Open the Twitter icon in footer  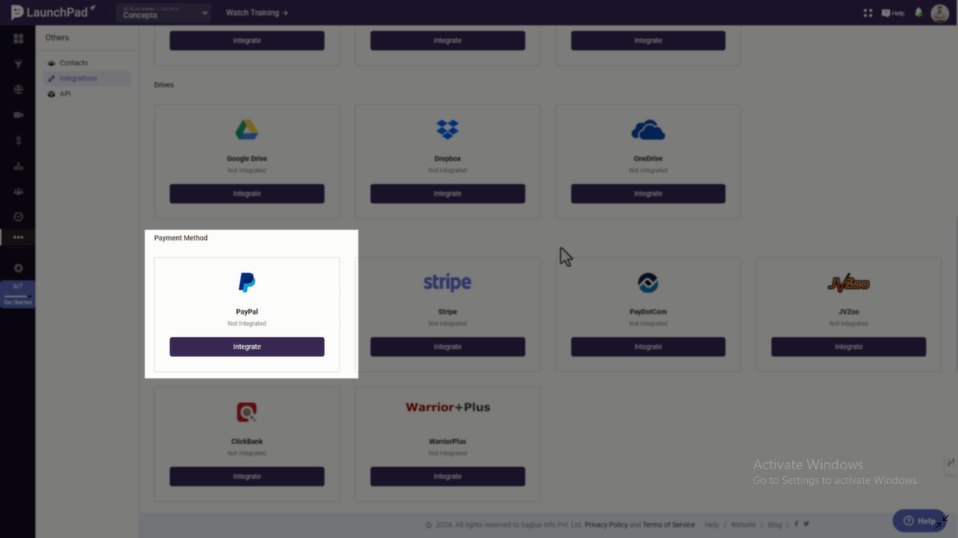tap(806, 524)
